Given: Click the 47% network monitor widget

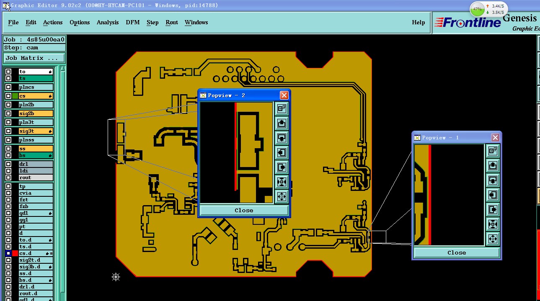Looking at the screenshot, I should pos(488,9).
